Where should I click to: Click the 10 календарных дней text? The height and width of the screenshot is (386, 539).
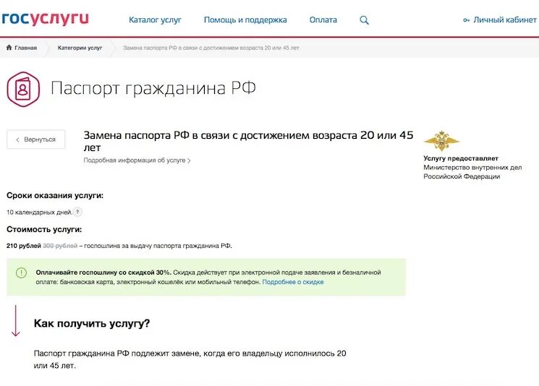coord(39,213)
